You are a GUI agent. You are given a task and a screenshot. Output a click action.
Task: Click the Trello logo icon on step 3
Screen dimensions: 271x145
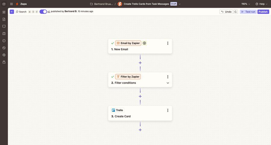coord(114,110)
